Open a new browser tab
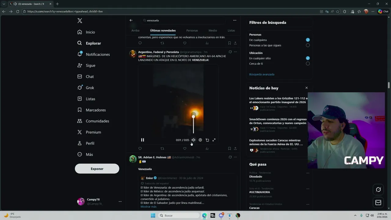 [x=57, y=4]
